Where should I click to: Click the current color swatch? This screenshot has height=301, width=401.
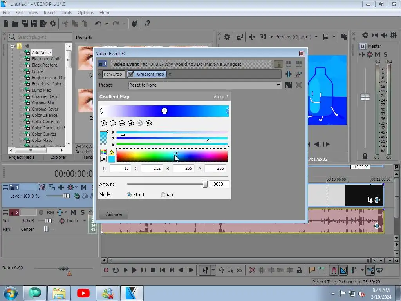tap(112, 159)
